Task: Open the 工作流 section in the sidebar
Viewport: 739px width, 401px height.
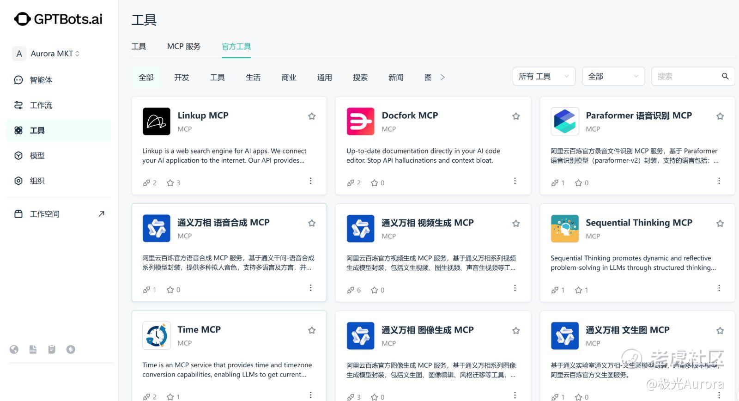Action: [x=58, y=105]
